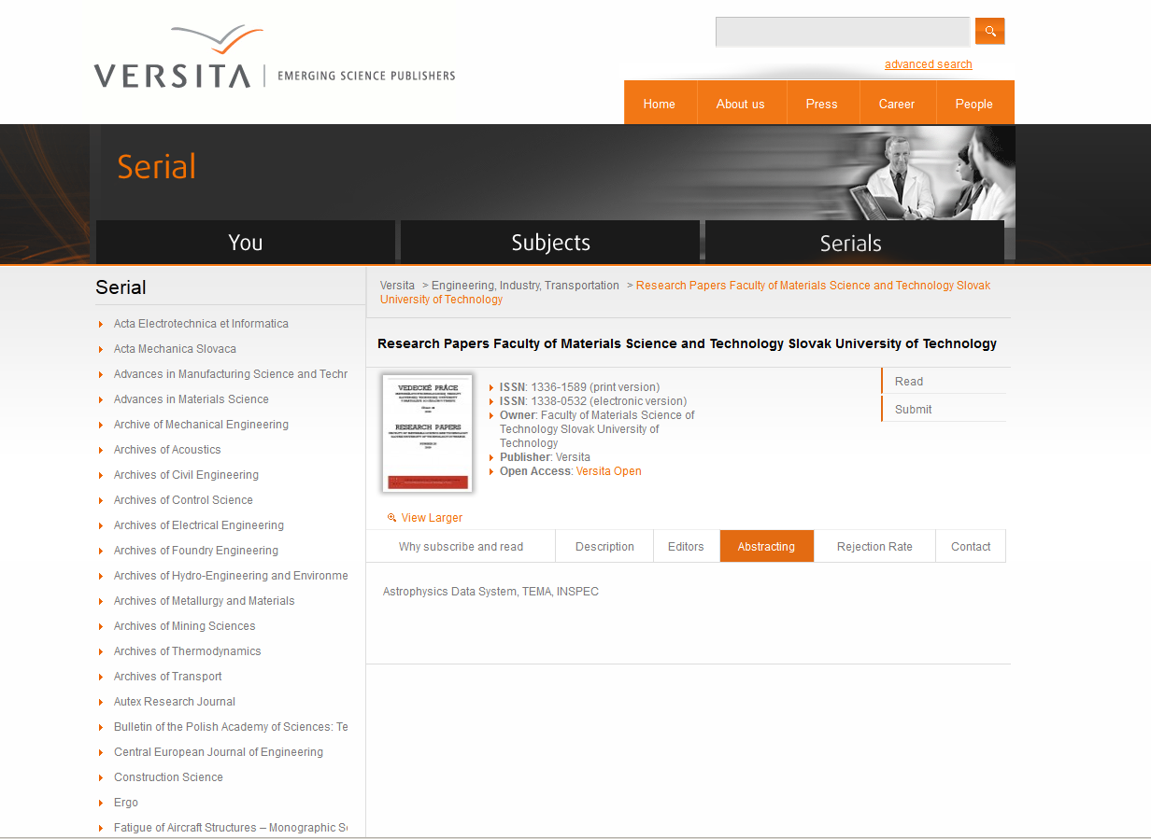Screen dimensions: 1151x839
Task: Open the advanced search link
Action: pyautogui.click(x=928, y=64)
